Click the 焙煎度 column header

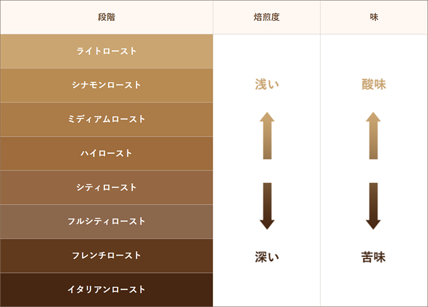coord(266,17)
